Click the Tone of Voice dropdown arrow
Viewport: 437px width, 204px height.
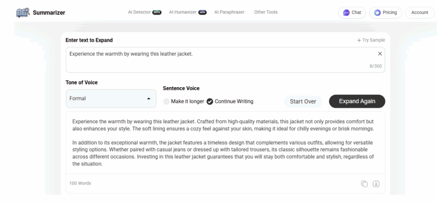[x=149, y=99]
